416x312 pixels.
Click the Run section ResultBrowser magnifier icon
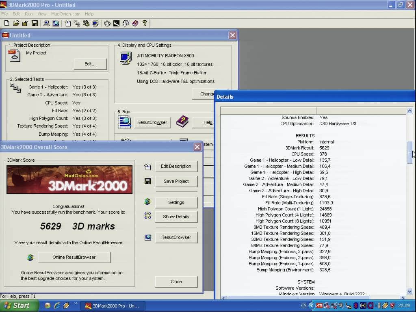pyautogui.click(x=124, y=122)
